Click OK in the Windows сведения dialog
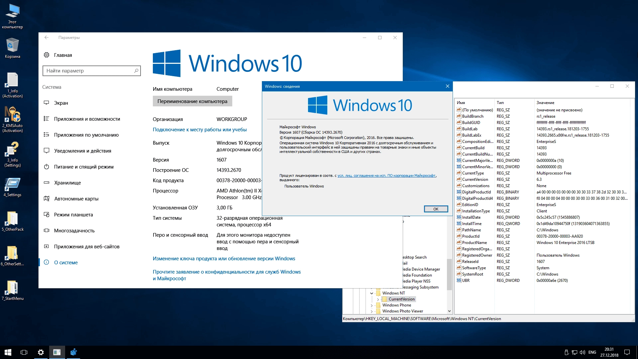Screen dimensions: 638x359 pyautogui.click(x=436, y=209)
